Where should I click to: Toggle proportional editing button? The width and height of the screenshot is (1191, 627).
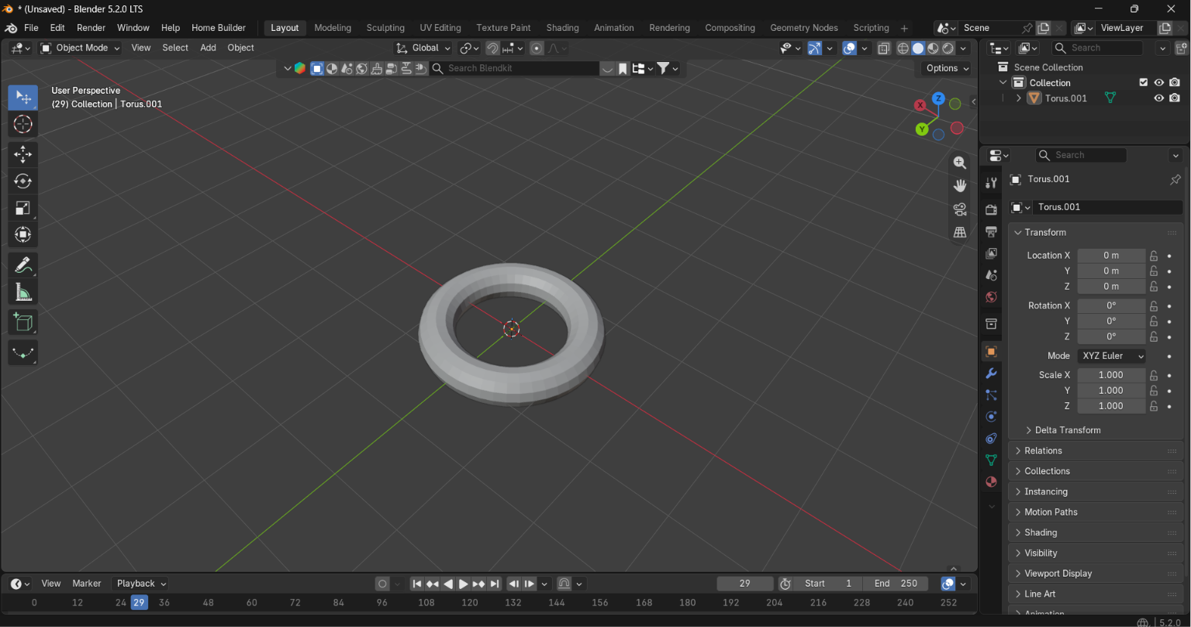537,48
